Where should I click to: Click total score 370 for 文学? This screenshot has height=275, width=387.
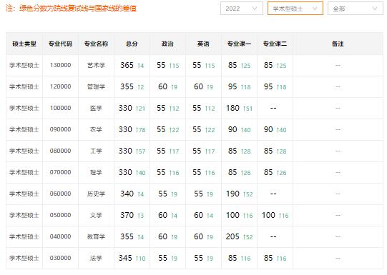[127, 216]
